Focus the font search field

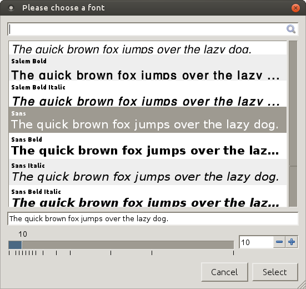tap(153, 29)
